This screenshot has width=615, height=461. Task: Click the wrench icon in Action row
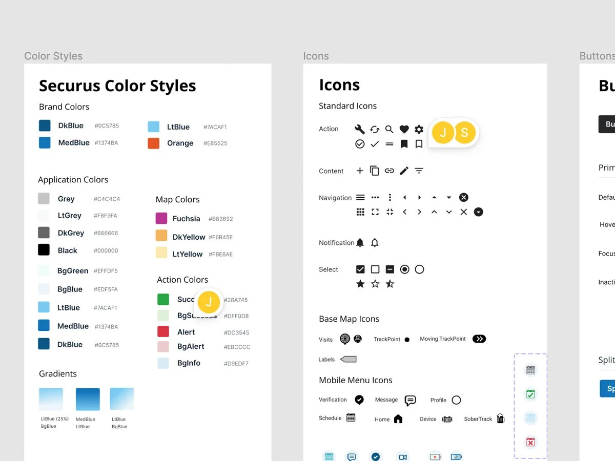(x=360, y=129)
